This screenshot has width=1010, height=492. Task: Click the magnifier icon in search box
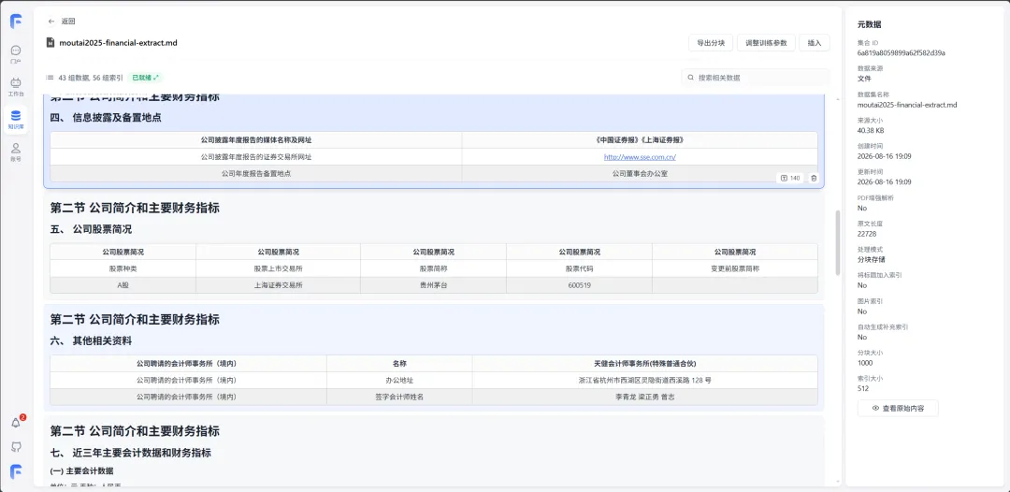coord(691,78)
